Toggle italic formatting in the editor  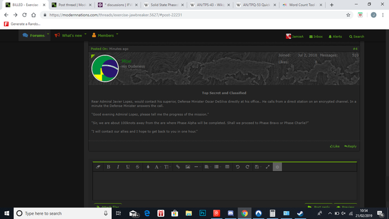[x=118, y=167]
